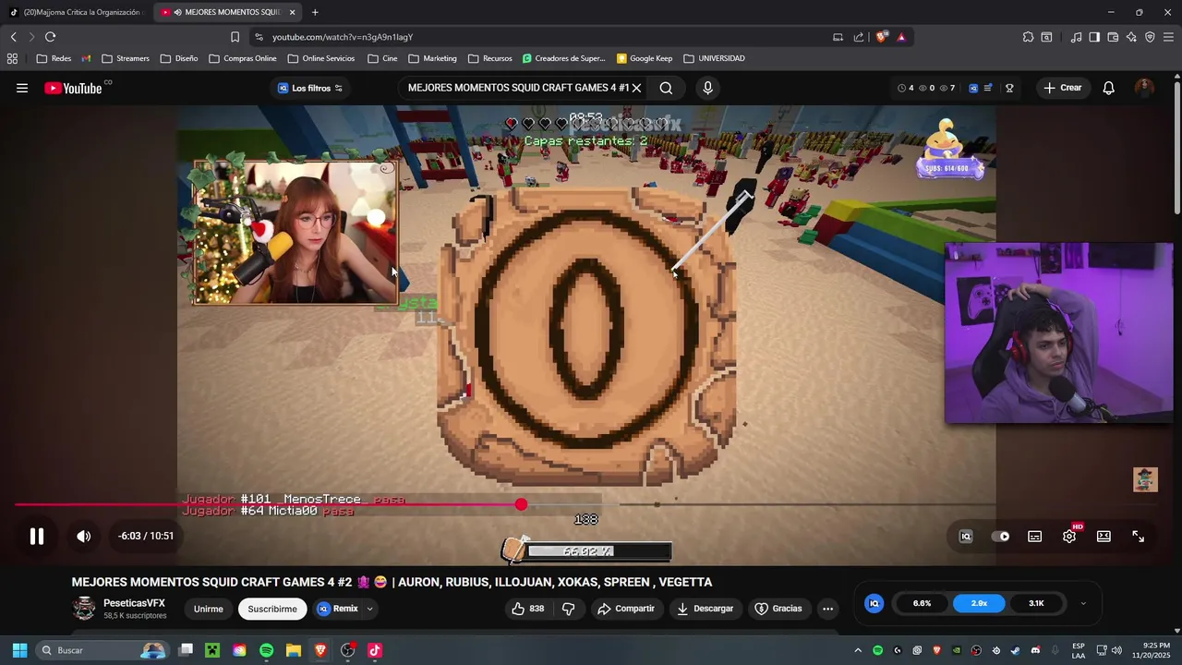
Task: Open the PeseticasVFX channel name link
Action: coord(134,603)
